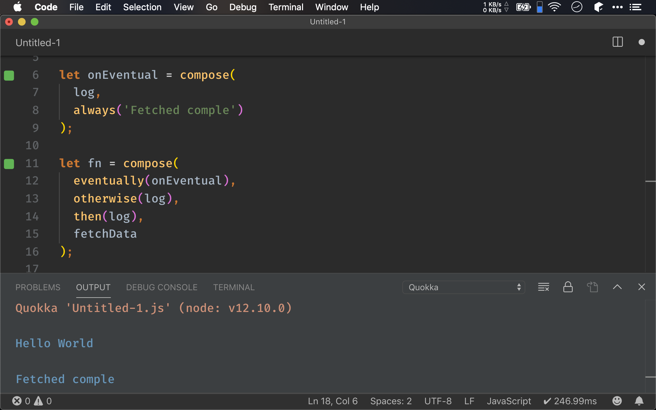This screenshot has height=410, width=656.
Task: Click the split editor icon
Action: pyautogui.click(x=618, y=42)
